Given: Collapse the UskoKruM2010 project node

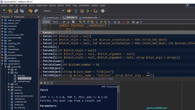Looking at the screenshot, I should click(2, 64).
